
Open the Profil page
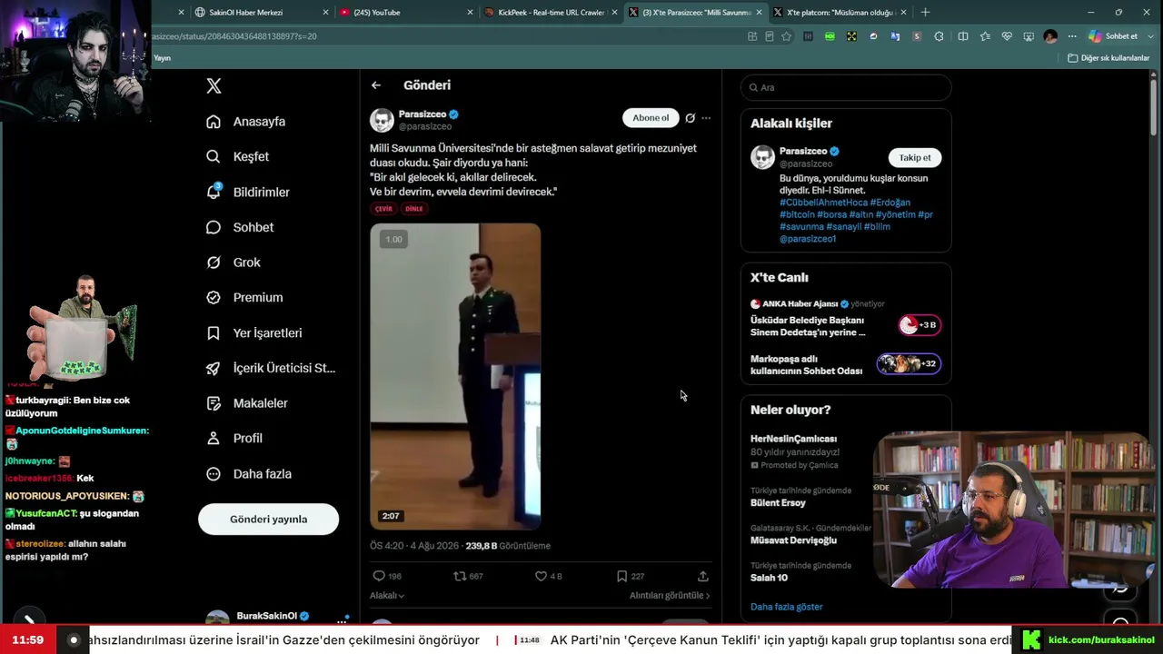pyautogui.click(x=234, y=438)
